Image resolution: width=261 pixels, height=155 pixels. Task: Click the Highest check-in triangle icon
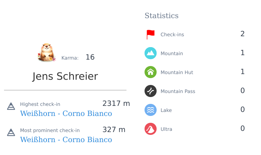(11, 106)
